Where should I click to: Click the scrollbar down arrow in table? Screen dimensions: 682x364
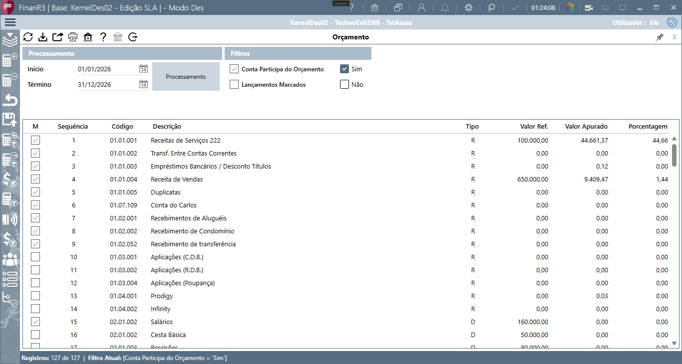click(x=674, y=343)
